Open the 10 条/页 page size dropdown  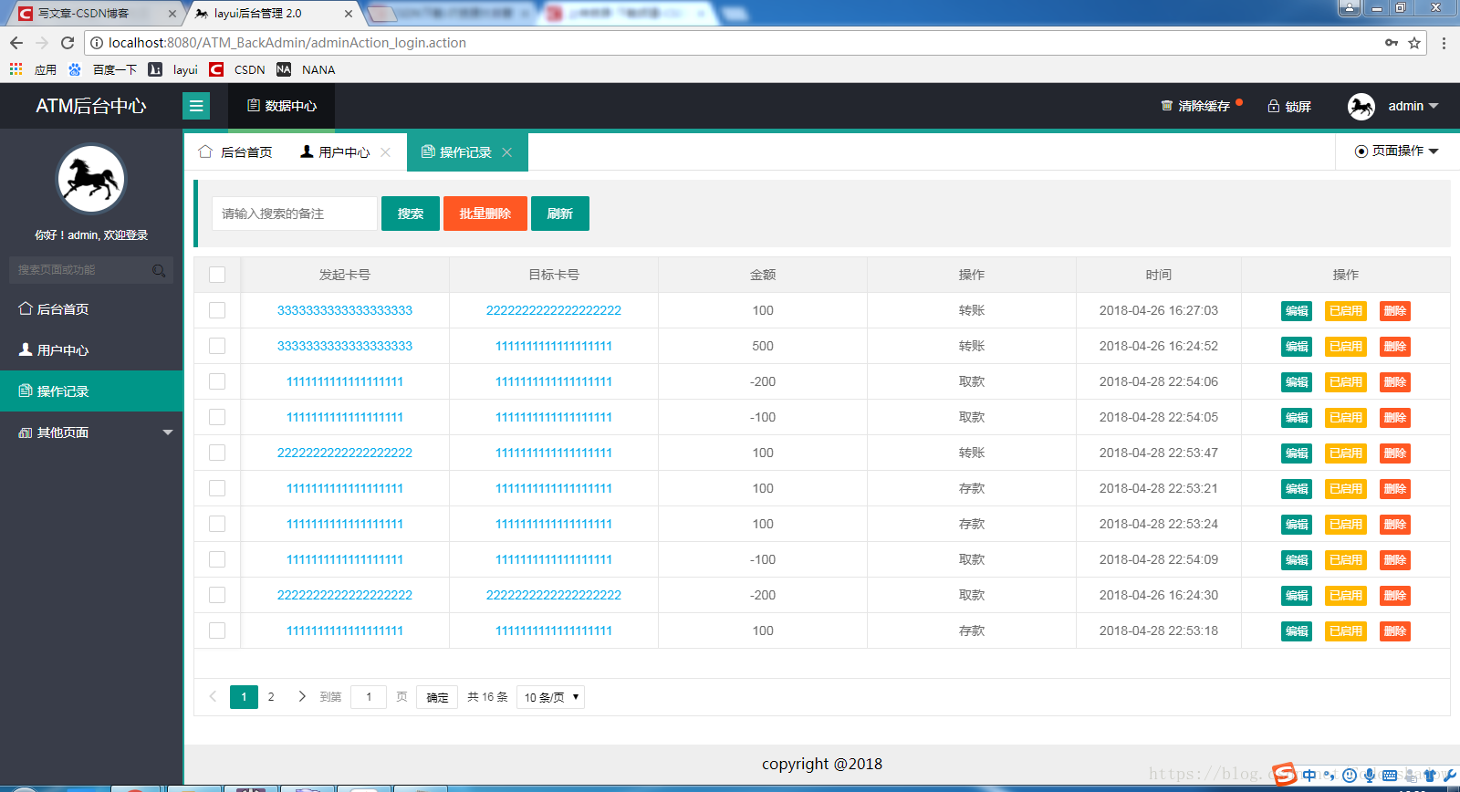coord(550,697)
